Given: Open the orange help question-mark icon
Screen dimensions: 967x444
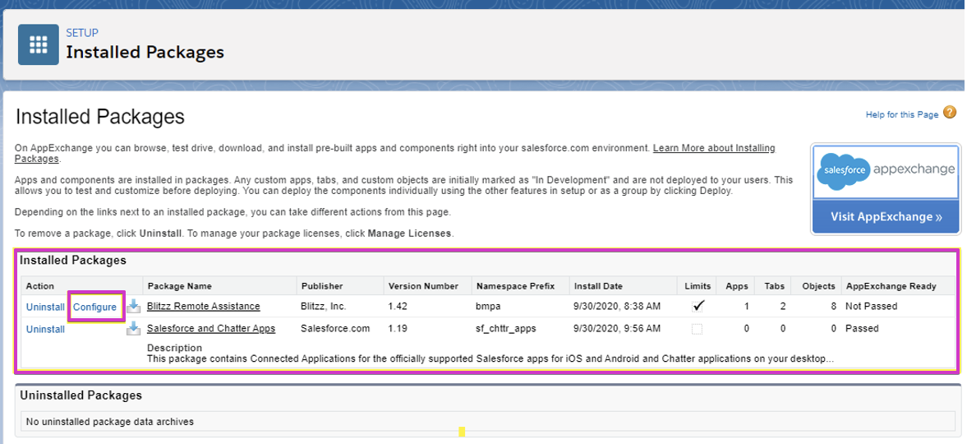Looking at the screenshot, I should pos(950,113).
